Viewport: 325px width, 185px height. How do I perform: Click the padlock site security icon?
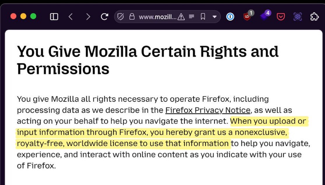pyautogui.click(x=132, y=17)
